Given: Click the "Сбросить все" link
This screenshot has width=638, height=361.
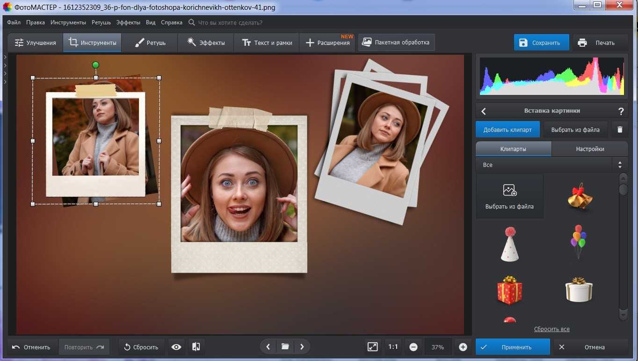Looking at the screenshot, I should pos(551,329).
